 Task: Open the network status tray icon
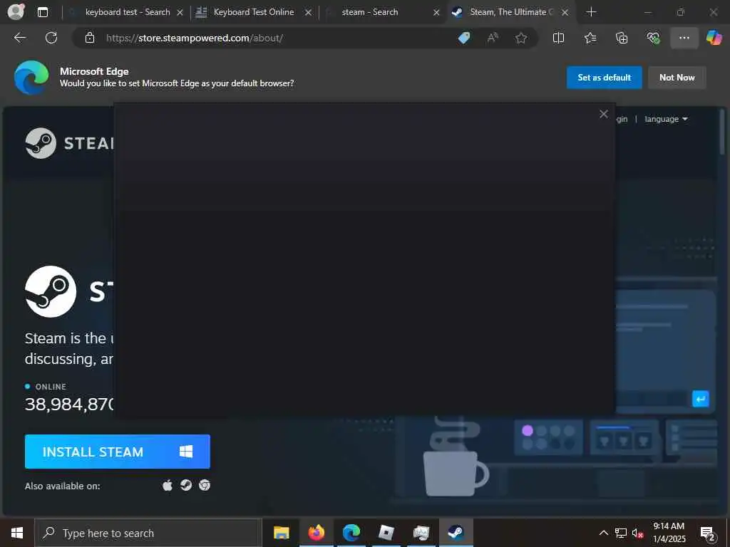[621, 533]
